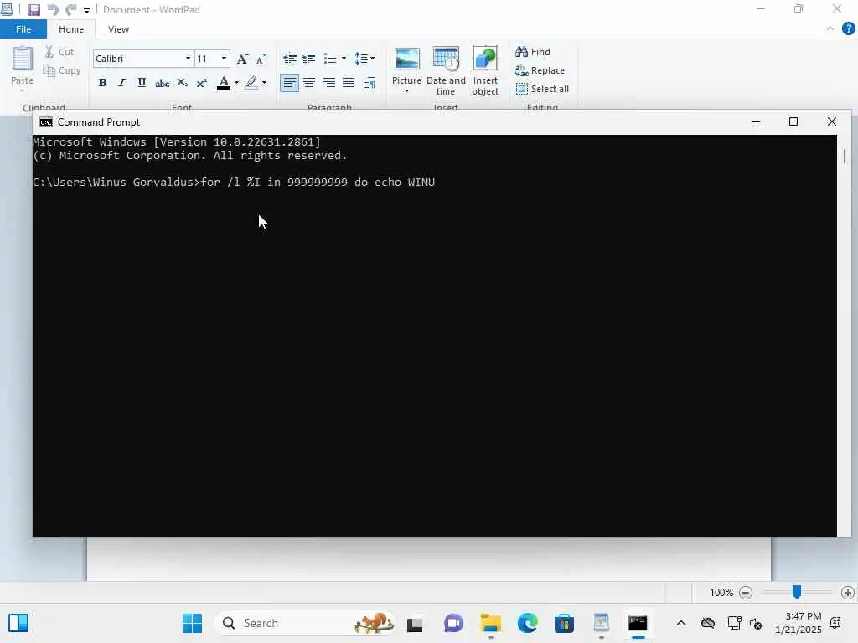Click the WordPad zoom slider handle
This screenshot has height=643, width=858.
click(x=797, y=592)
